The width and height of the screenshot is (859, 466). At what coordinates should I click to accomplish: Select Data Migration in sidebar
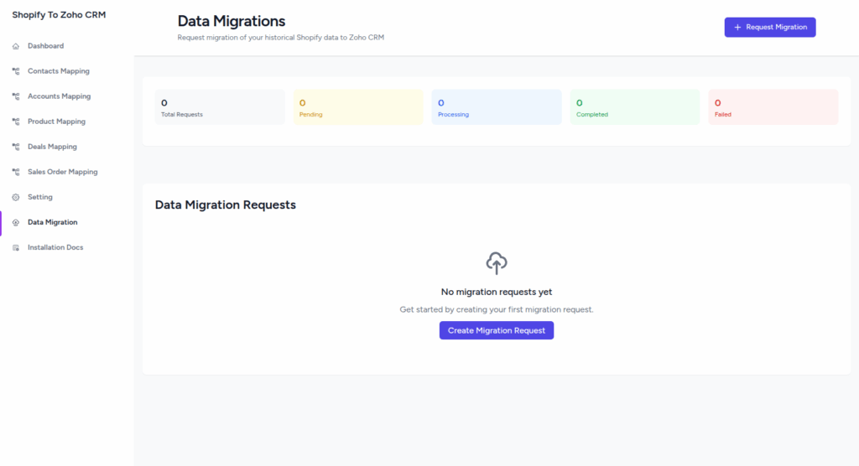pos(52,222)
